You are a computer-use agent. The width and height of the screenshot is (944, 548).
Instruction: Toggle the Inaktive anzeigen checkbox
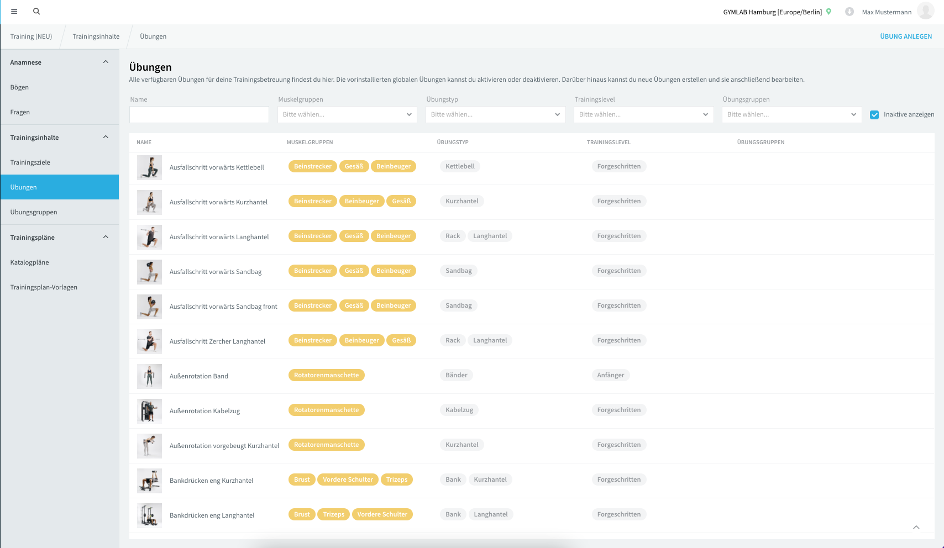point(874,115)
